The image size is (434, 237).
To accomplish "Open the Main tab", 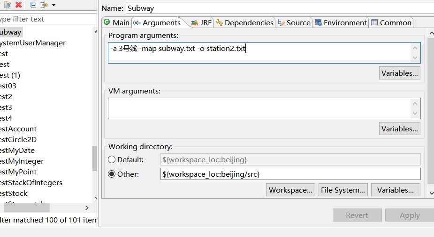I will 116,22.
